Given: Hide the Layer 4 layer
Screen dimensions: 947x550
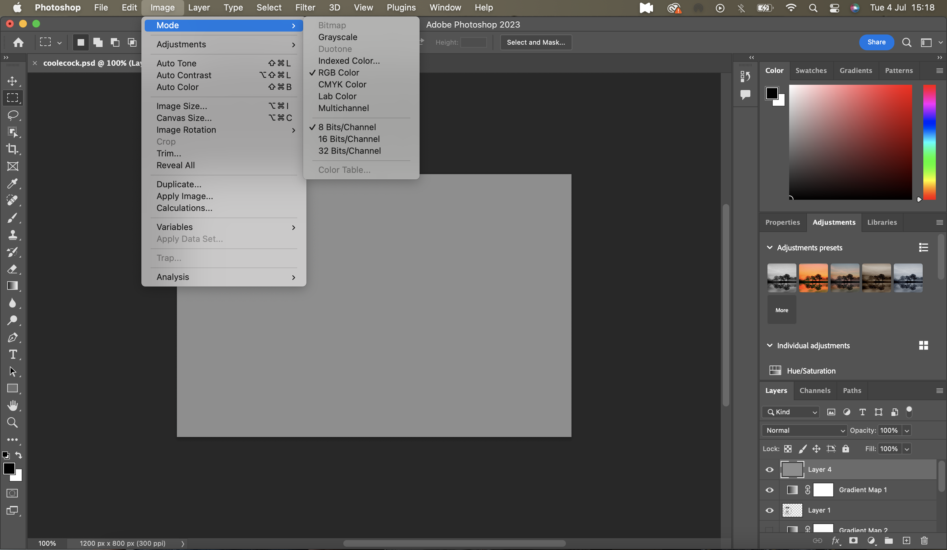Looking at the screenshot, I should click(769, 469).
